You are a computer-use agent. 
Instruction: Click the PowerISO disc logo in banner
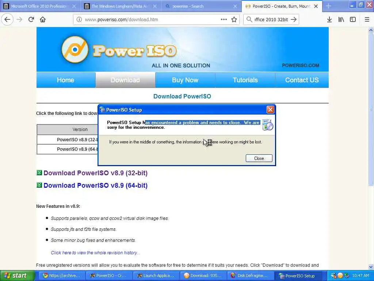(x=75, y=49)
